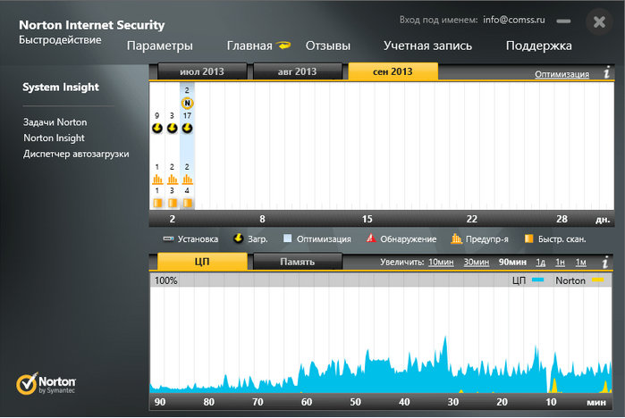
Task: Zoom graph to 1н
Action: 560,262
